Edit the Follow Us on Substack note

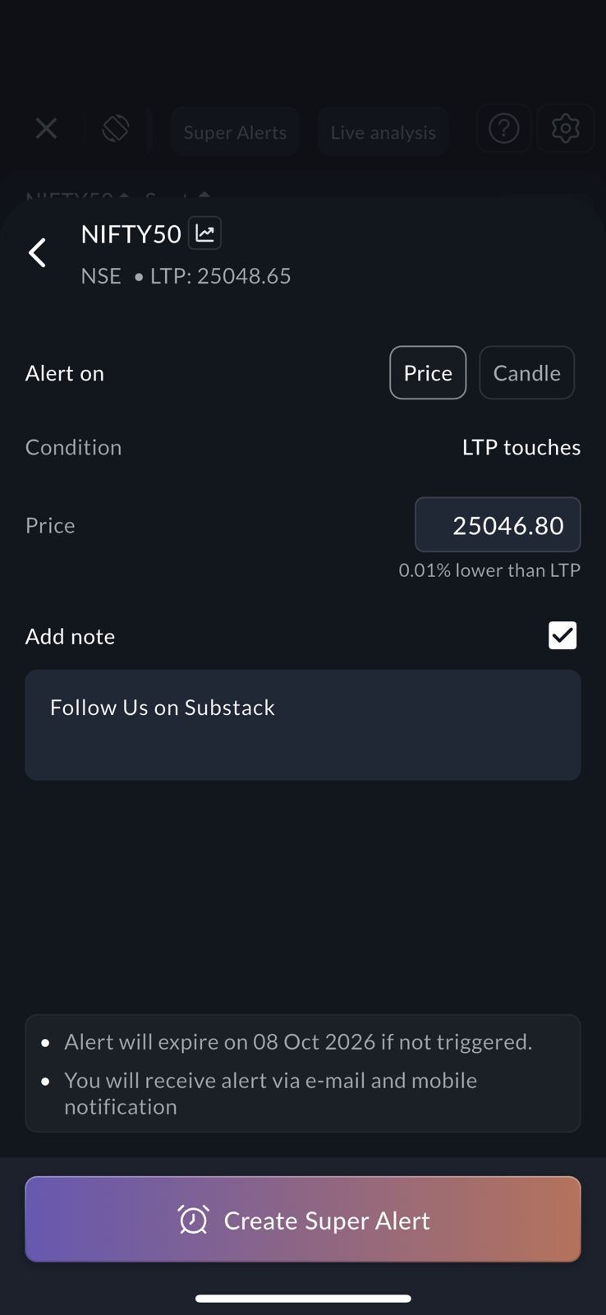303,724
